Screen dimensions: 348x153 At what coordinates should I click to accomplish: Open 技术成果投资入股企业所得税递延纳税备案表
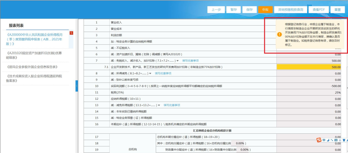(x=34, y=78)
